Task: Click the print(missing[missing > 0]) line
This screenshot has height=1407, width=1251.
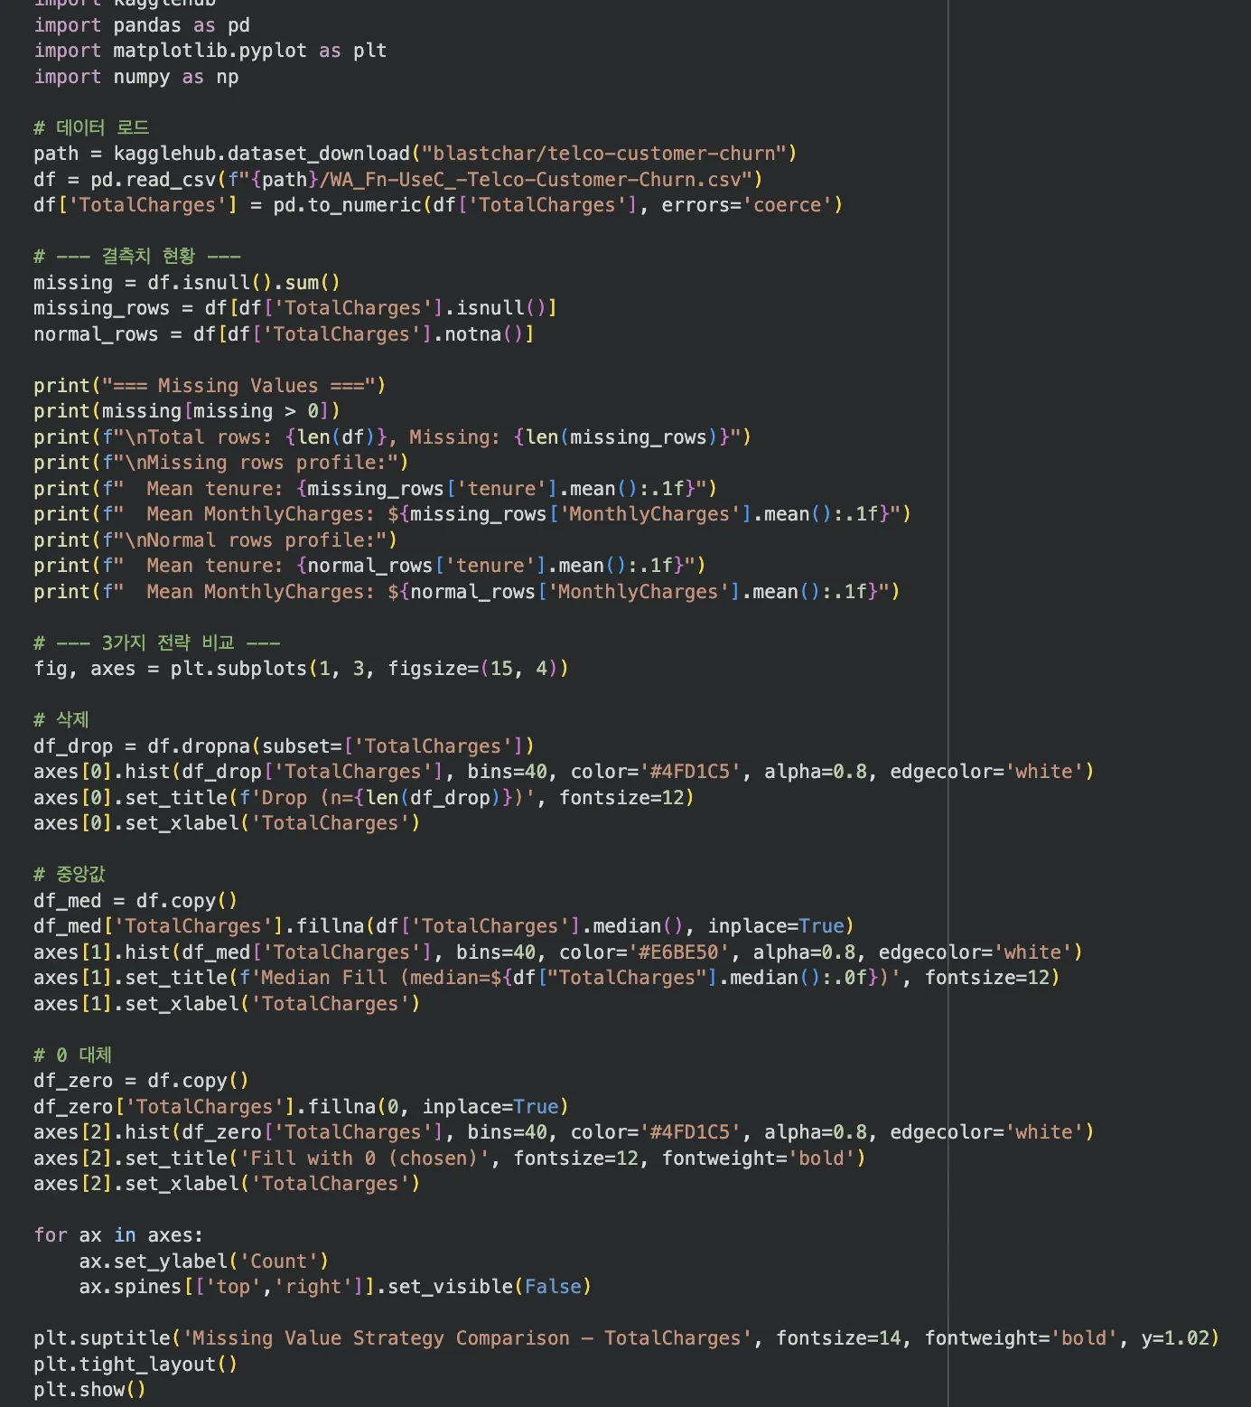Action: 186,411
